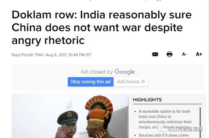Click the Ad closed by text

[x=97, y=72]
